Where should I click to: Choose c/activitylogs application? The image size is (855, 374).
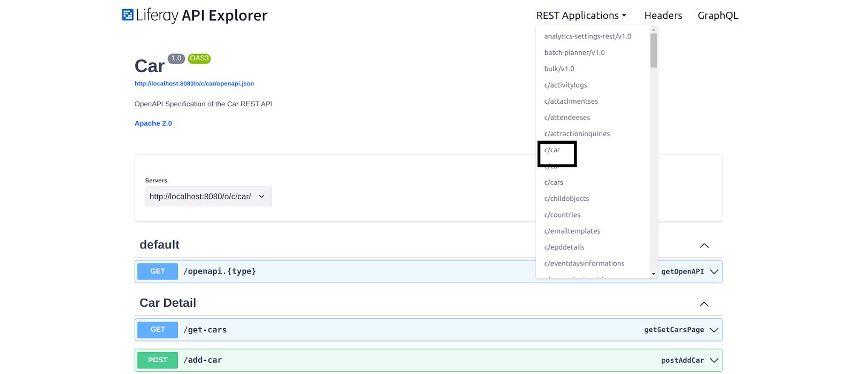pos(565,85)
